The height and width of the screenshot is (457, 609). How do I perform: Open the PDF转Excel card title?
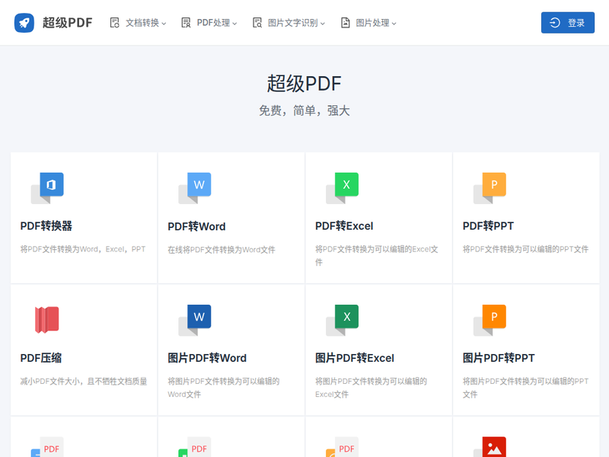(x=344, y=225)
